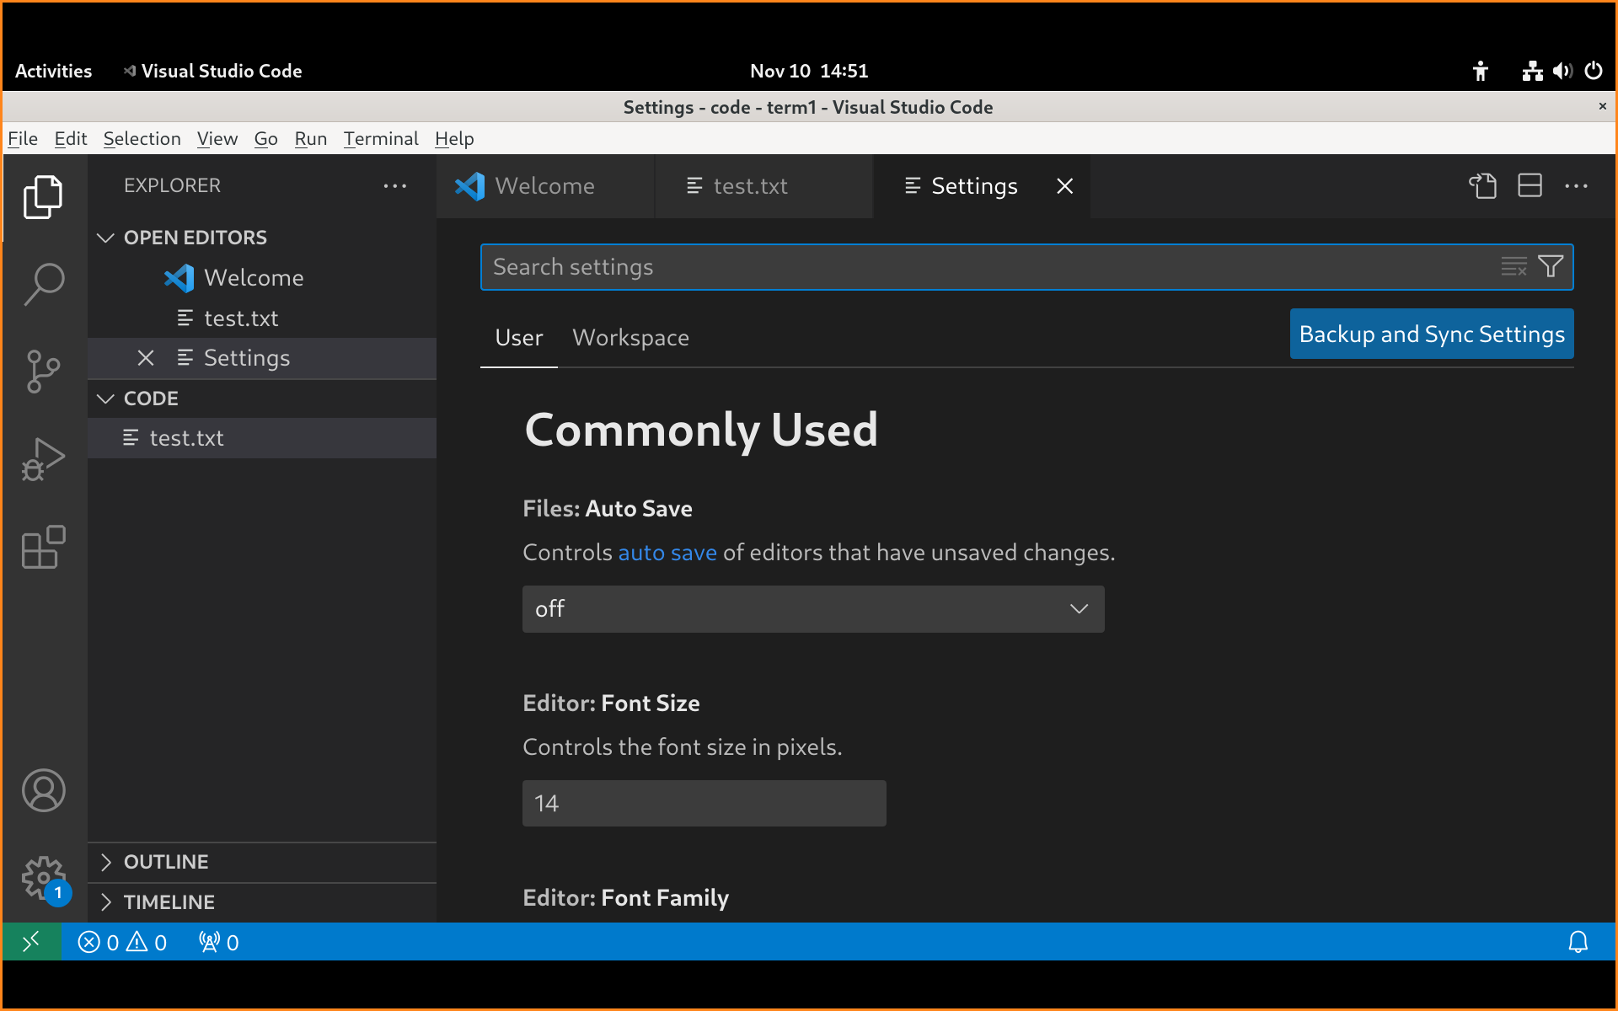Open Source Control view
The height and width of the screenshot is (1011, 1618).
[x=44, y=372]
